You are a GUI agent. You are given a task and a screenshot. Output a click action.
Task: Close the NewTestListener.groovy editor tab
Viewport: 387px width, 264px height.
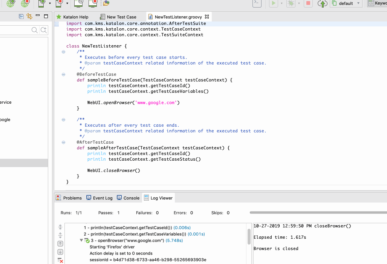207,17
